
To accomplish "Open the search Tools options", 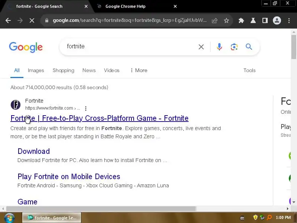I will (249, 70).
